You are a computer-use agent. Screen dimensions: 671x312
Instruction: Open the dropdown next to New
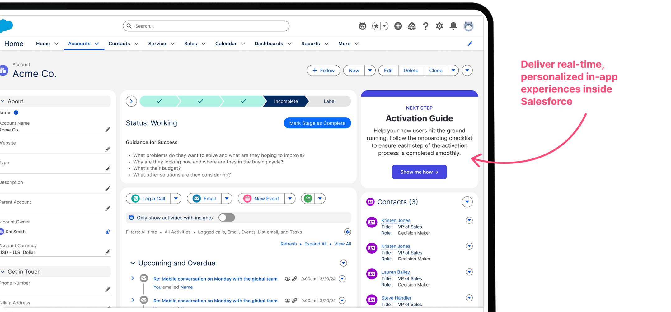tap(370, 71)
